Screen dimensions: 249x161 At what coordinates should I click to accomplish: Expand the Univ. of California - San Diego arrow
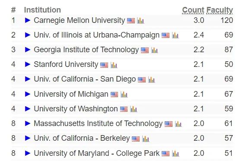point(28,79)
